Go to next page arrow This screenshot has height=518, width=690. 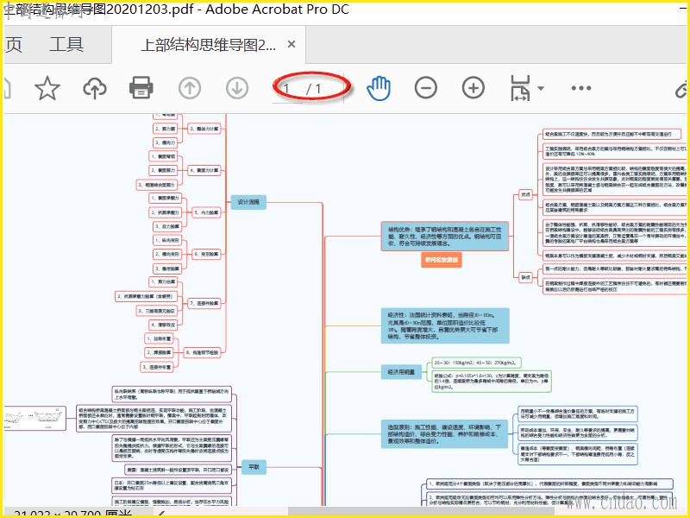237,88
